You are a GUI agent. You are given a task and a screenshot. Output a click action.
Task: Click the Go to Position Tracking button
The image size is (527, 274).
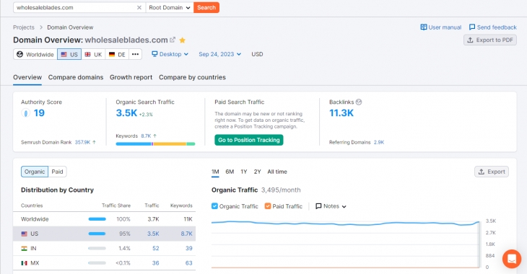[249, 140]
